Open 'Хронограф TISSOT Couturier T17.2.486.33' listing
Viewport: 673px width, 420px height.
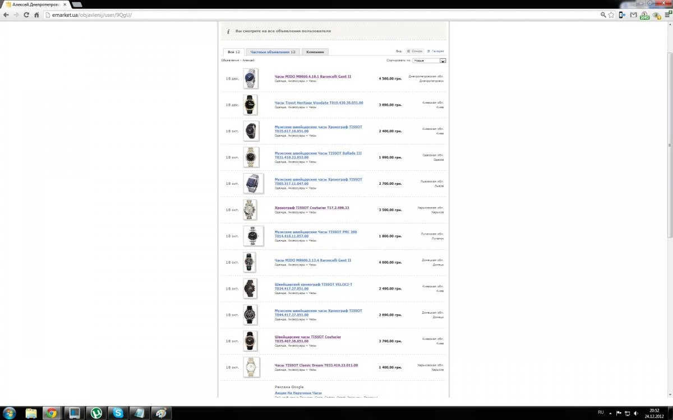point(312,208)
